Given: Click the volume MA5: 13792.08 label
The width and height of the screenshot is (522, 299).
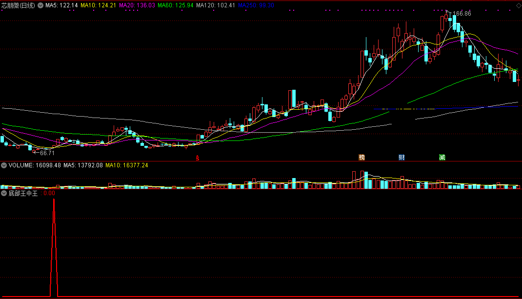Looking at the screenshot, I should click(83, 165).
